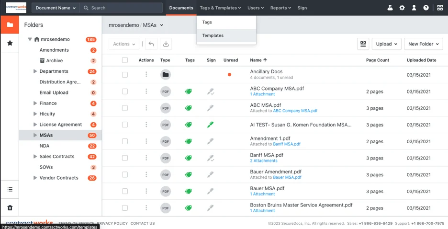Click green tag icon for Bauer MSA.pdf

point(189,191)
